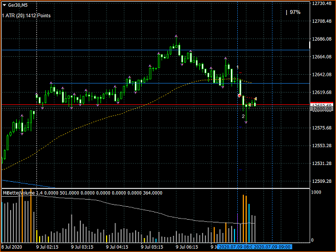Click the 12664.08 price axis label
Screen dimensions: 336x252
322,57
